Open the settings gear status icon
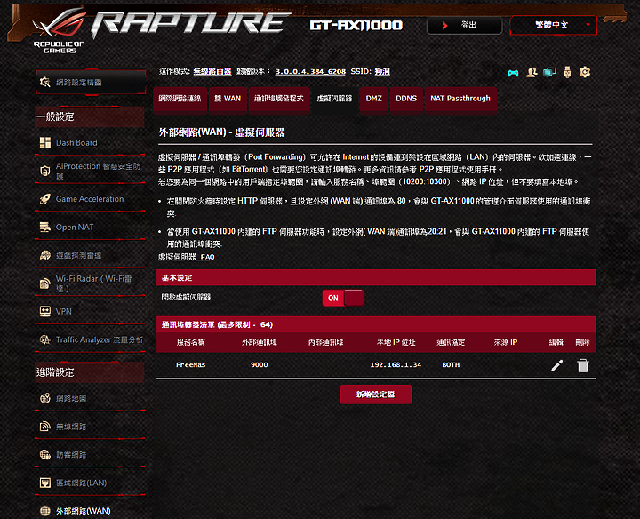This screenshot has height=519, width=640. pos(585,72)
